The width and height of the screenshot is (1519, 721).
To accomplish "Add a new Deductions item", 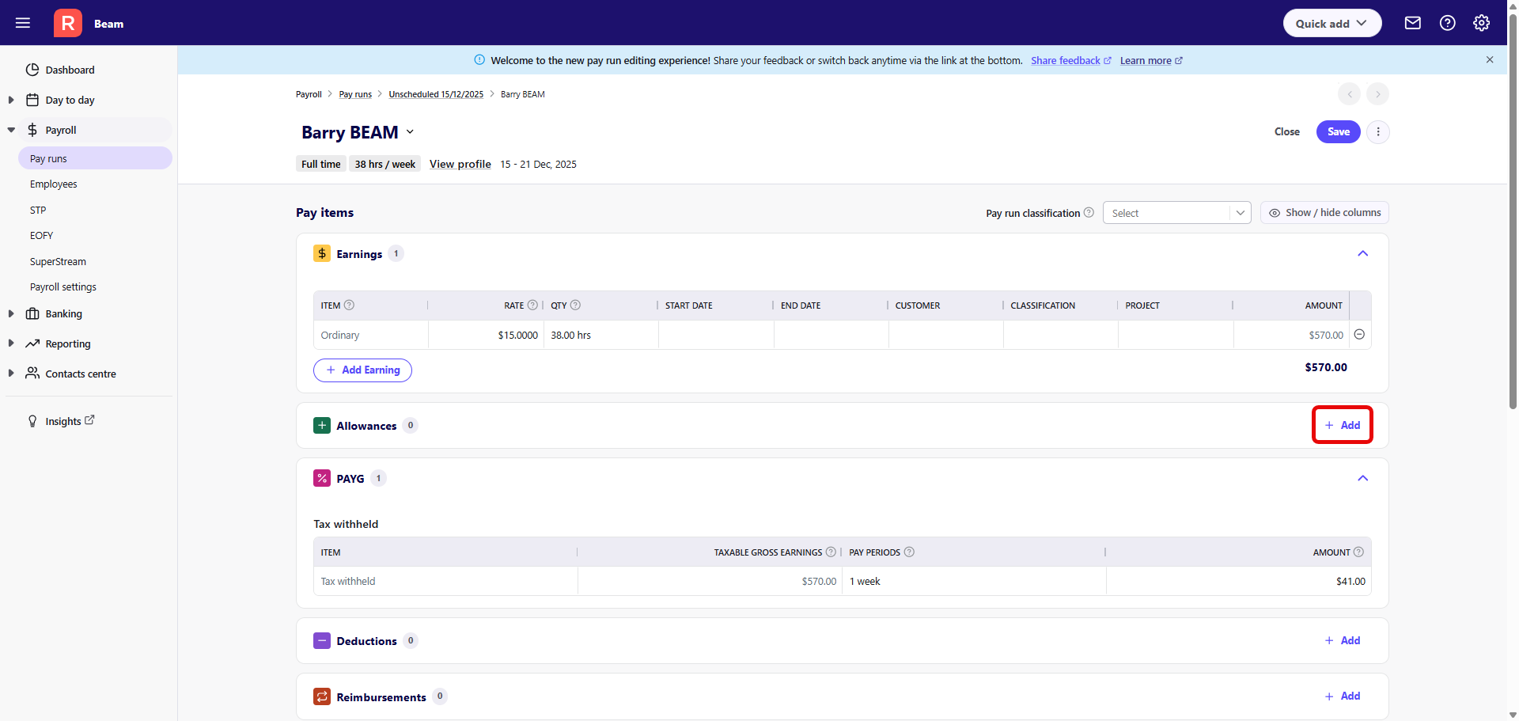I will [1343, 641].
